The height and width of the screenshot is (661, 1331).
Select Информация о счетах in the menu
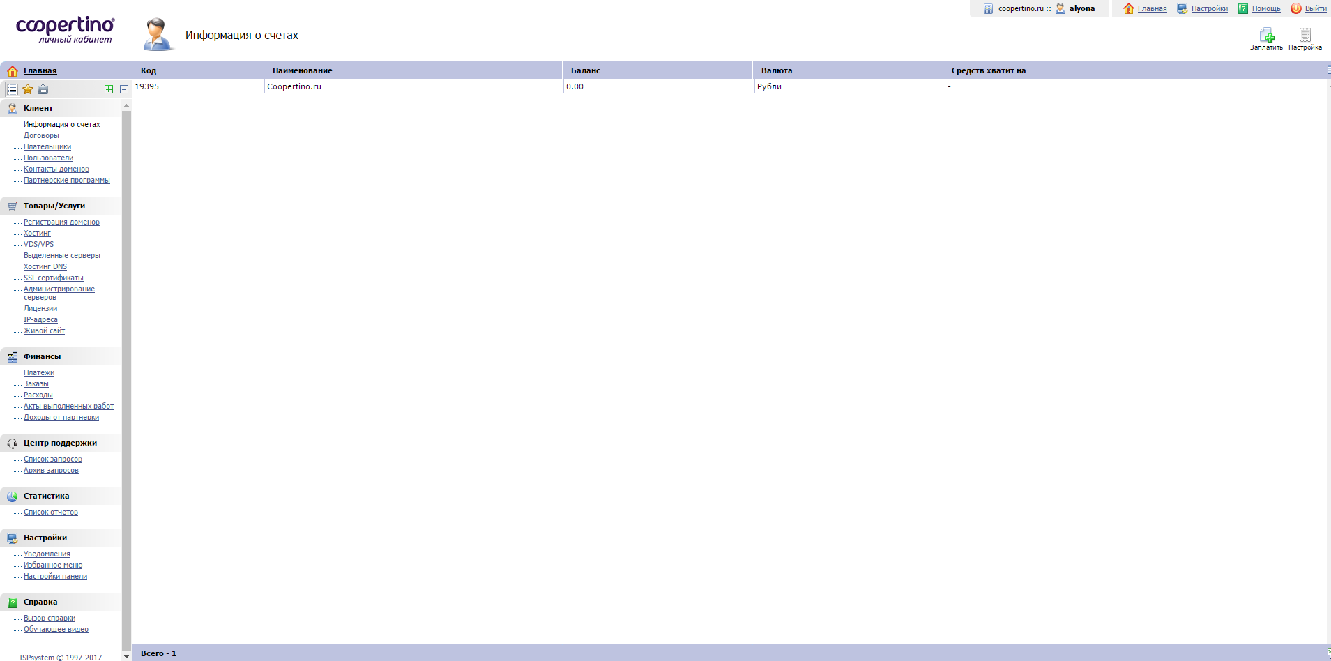click(x=62, y=124)
